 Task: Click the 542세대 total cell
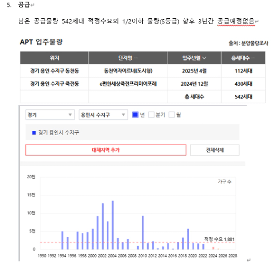pyautogui.click(x=243, y=97)
